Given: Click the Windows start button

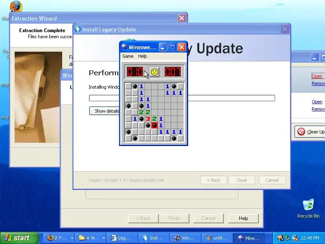Looking at the screenshot, I should click(x=19, y=238).
